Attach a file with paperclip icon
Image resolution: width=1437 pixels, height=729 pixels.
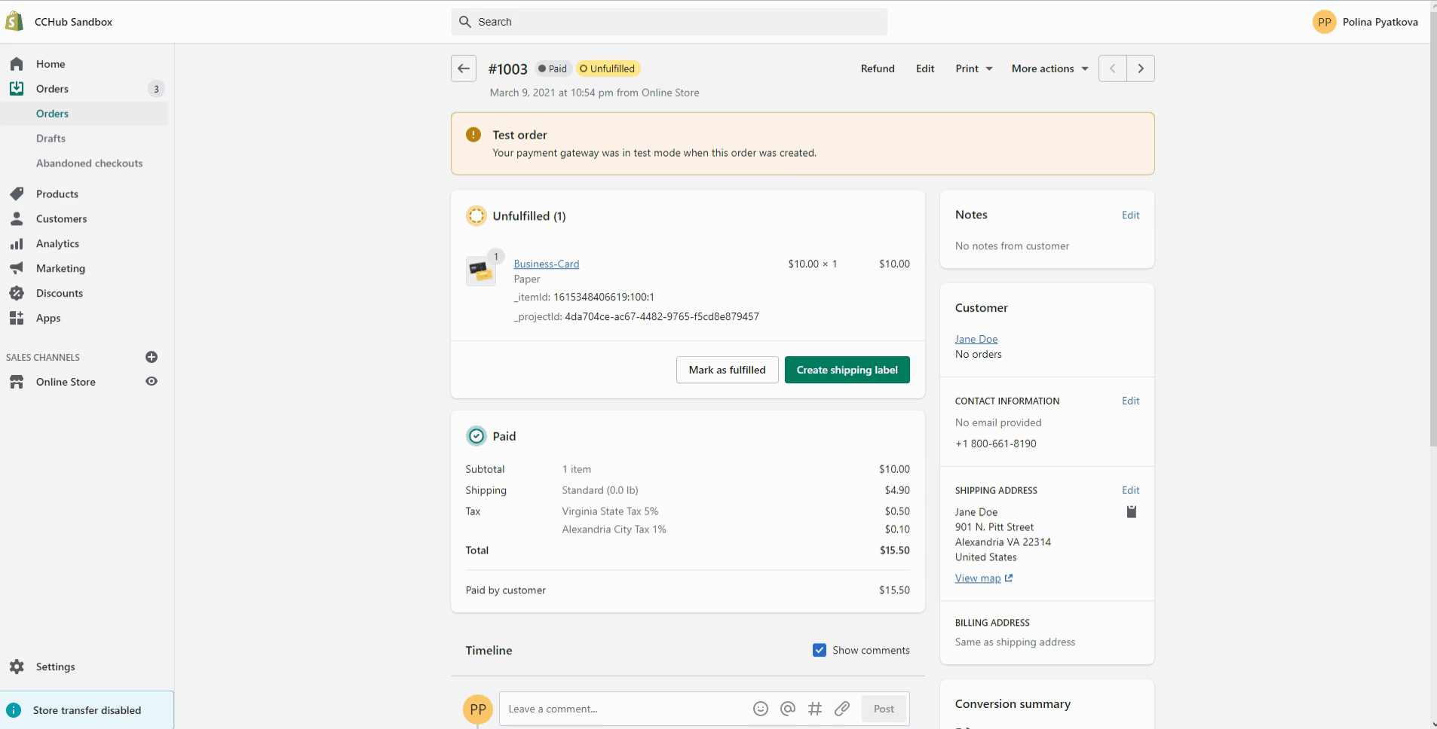(842, 709)
